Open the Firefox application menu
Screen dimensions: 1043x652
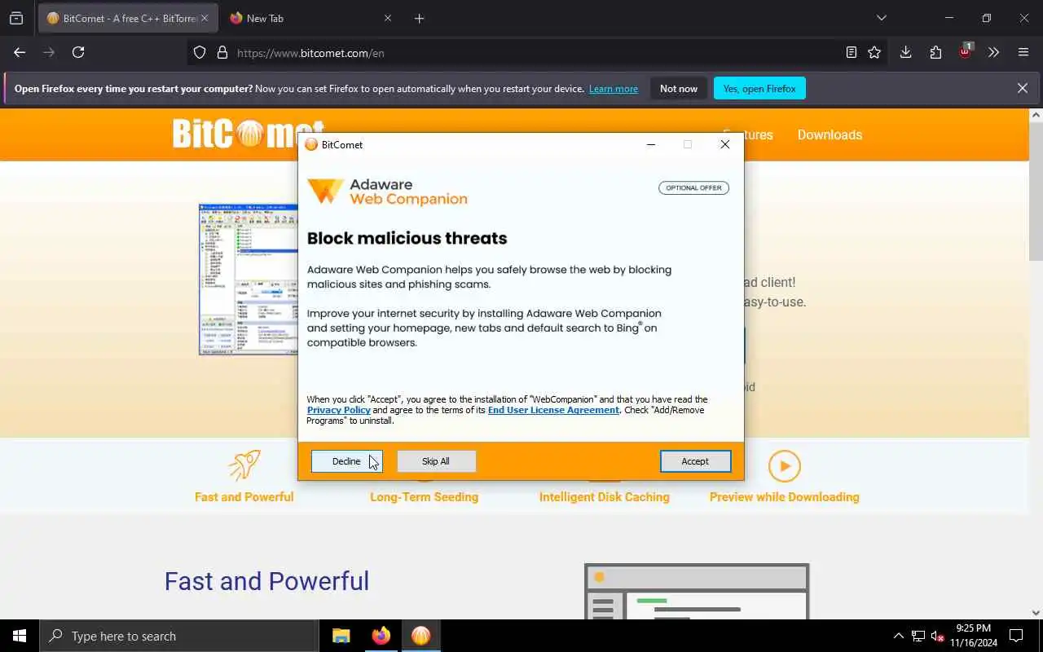click(x=1023, y=52)
